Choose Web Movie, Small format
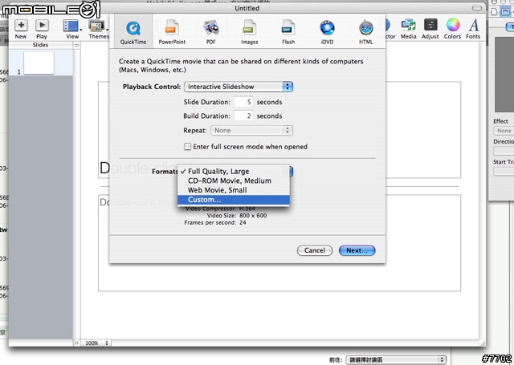This screenshot has height=365, width=514. 234,190
